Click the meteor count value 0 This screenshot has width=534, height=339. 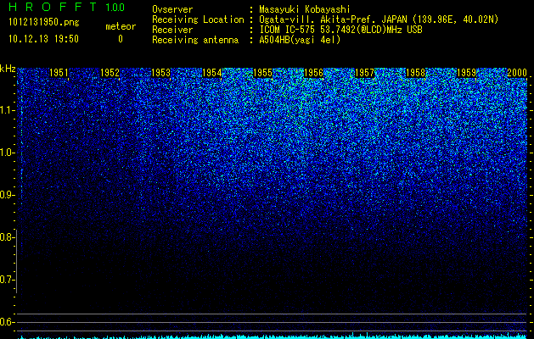pos(121,39)
